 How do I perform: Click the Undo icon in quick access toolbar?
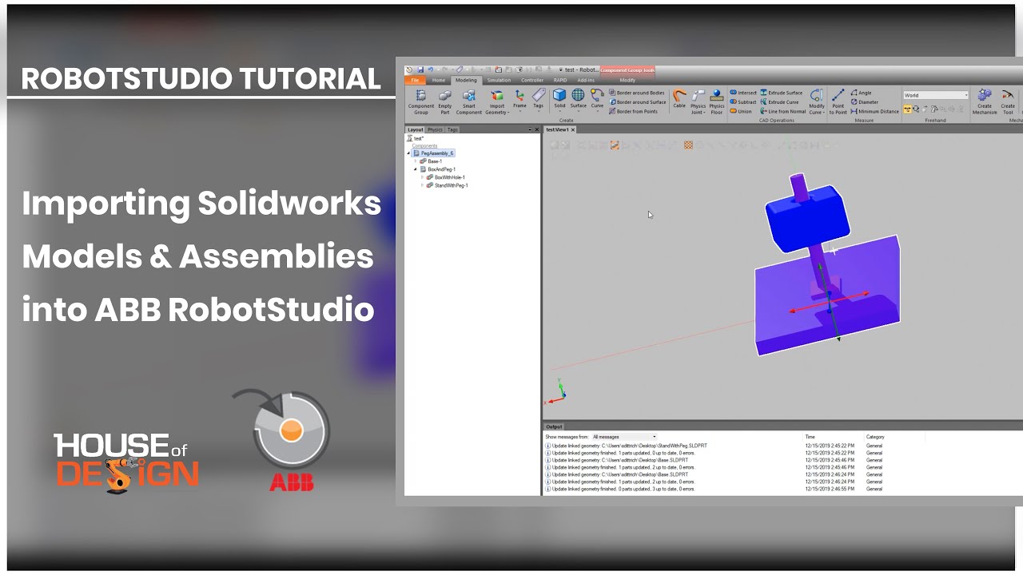point(430,69)
